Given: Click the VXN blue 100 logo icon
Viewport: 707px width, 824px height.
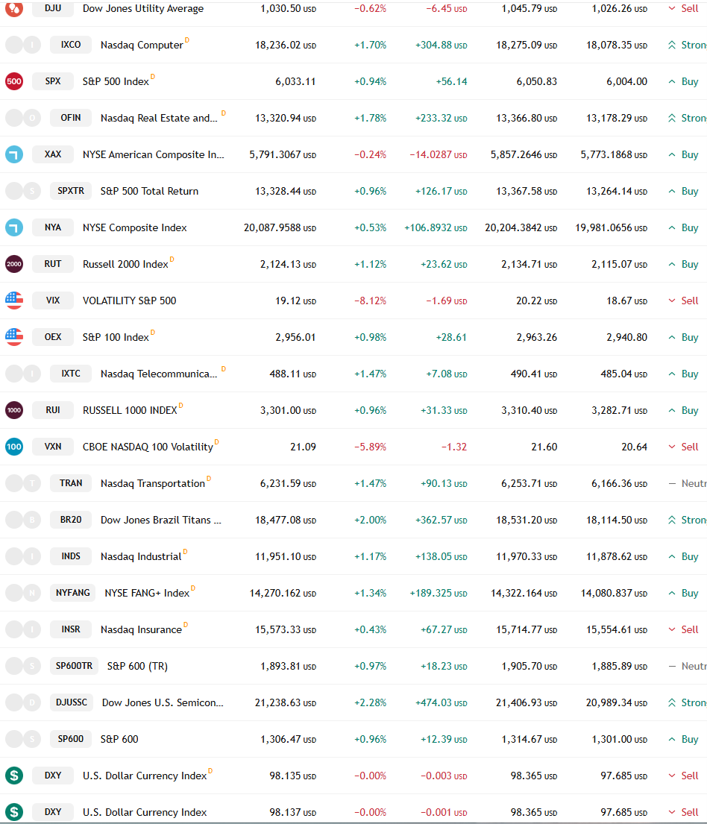Looking at the screenshot, I should (x=14, y=447).
